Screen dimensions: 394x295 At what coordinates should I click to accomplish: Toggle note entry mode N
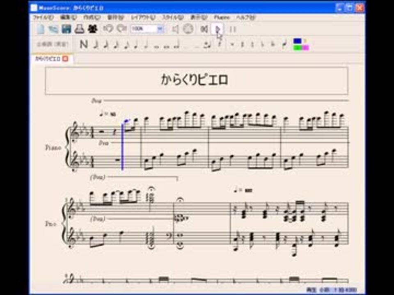click(84, 44)
